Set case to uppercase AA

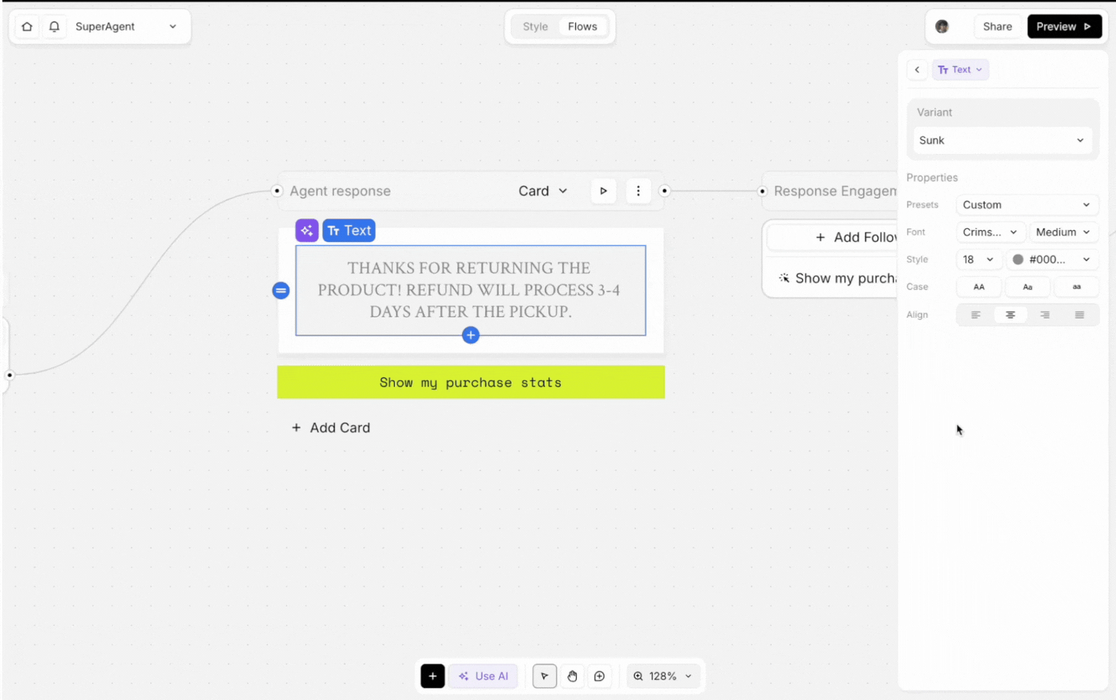point(979,287)
